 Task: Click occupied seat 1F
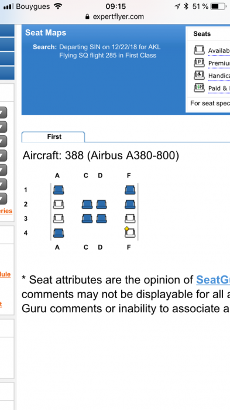click(130, 190)
